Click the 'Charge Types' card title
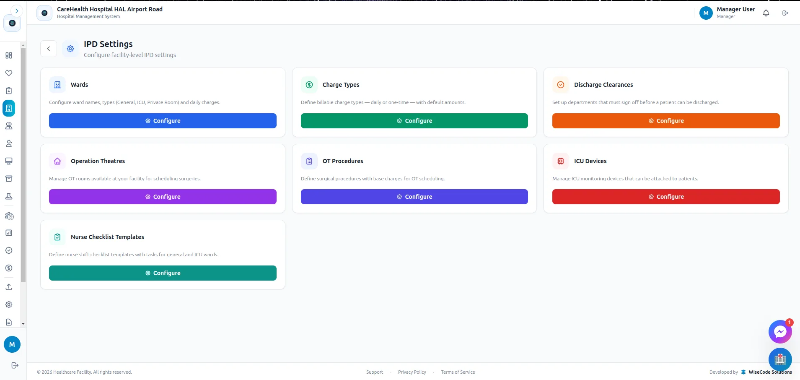The width and height of the screenshot is (800, 380). [341, 85]
